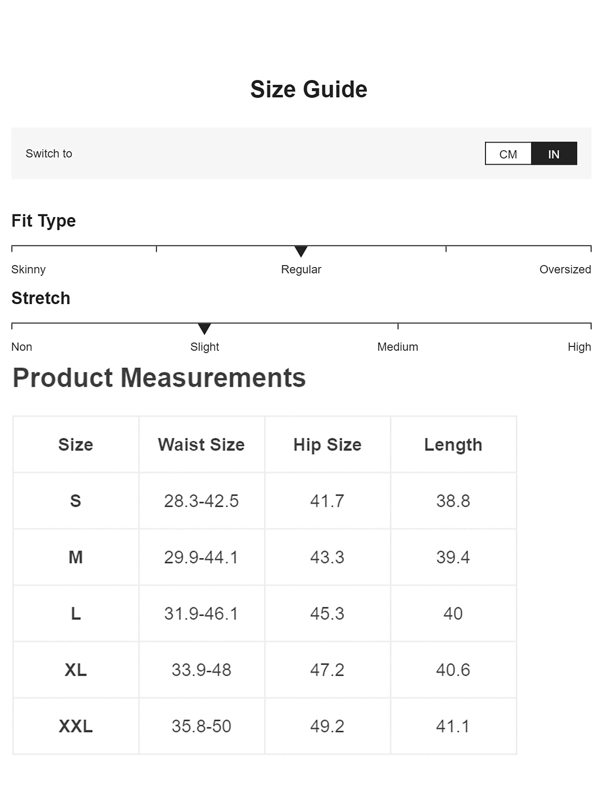Click the Waist Size column header
This screenshot has height=804, width=603.
[x=202, y=445]
